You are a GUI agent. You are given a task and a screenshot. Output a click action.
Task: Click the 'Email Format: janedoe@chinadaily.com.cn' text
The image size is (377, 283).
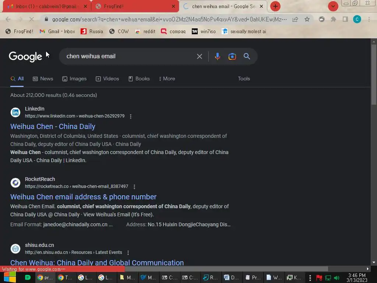click(x=61, y=224)
